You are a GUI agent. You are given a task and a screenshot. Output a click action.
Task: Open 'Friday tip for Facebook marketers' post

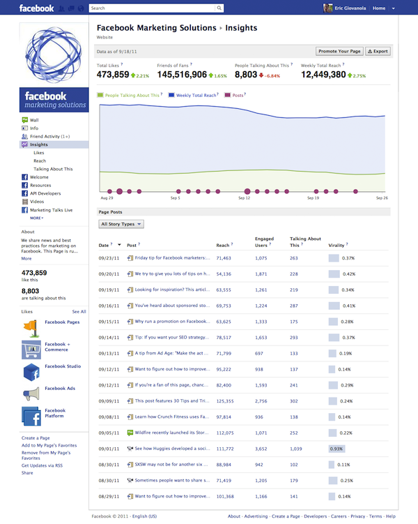point(173,258)
